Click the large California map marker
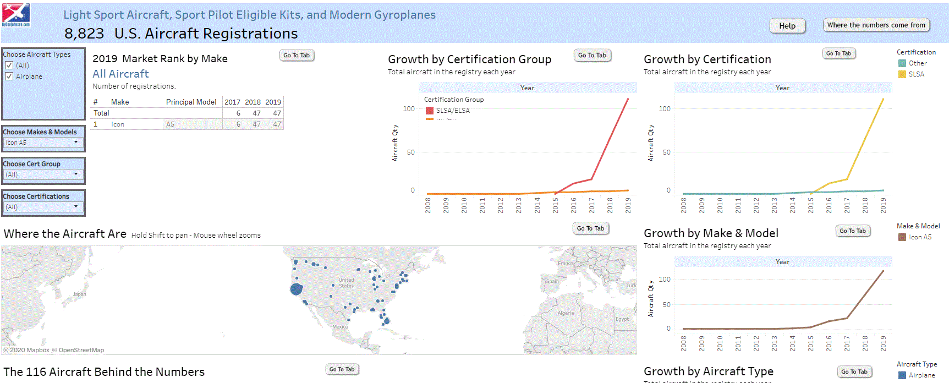949x383 pixels. [x=297, y=289]
